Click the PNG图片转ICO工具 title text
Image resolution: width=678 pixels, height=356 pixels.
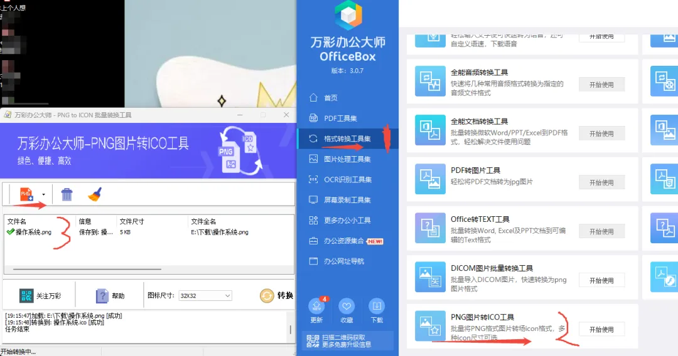coord(482,317)
